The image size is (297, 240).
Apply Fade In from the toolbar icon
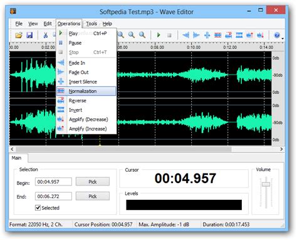point(185,35)
